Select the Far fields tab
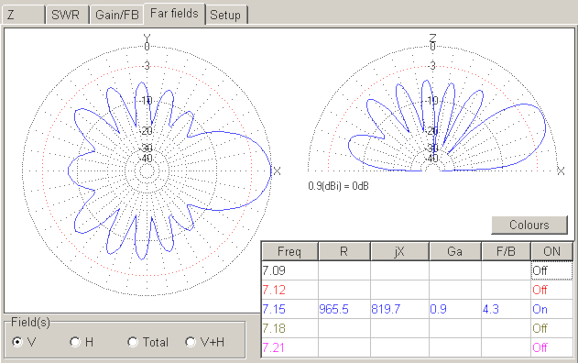Screen dimensions: 578x363 (174, 14)
